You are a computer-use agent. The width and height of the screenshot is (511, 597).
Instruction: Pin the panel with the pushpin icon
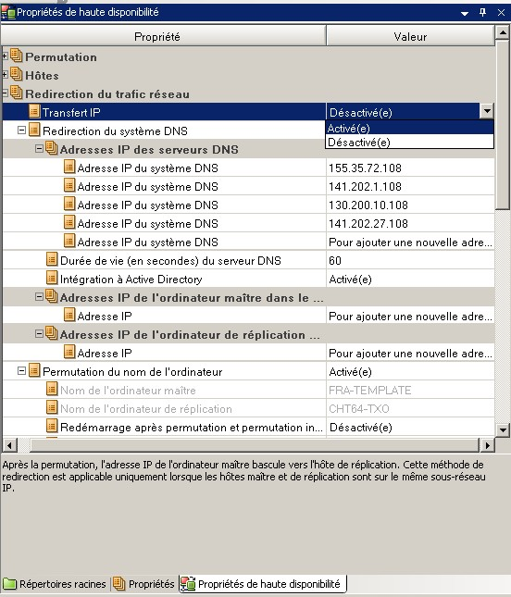[483, 13]
